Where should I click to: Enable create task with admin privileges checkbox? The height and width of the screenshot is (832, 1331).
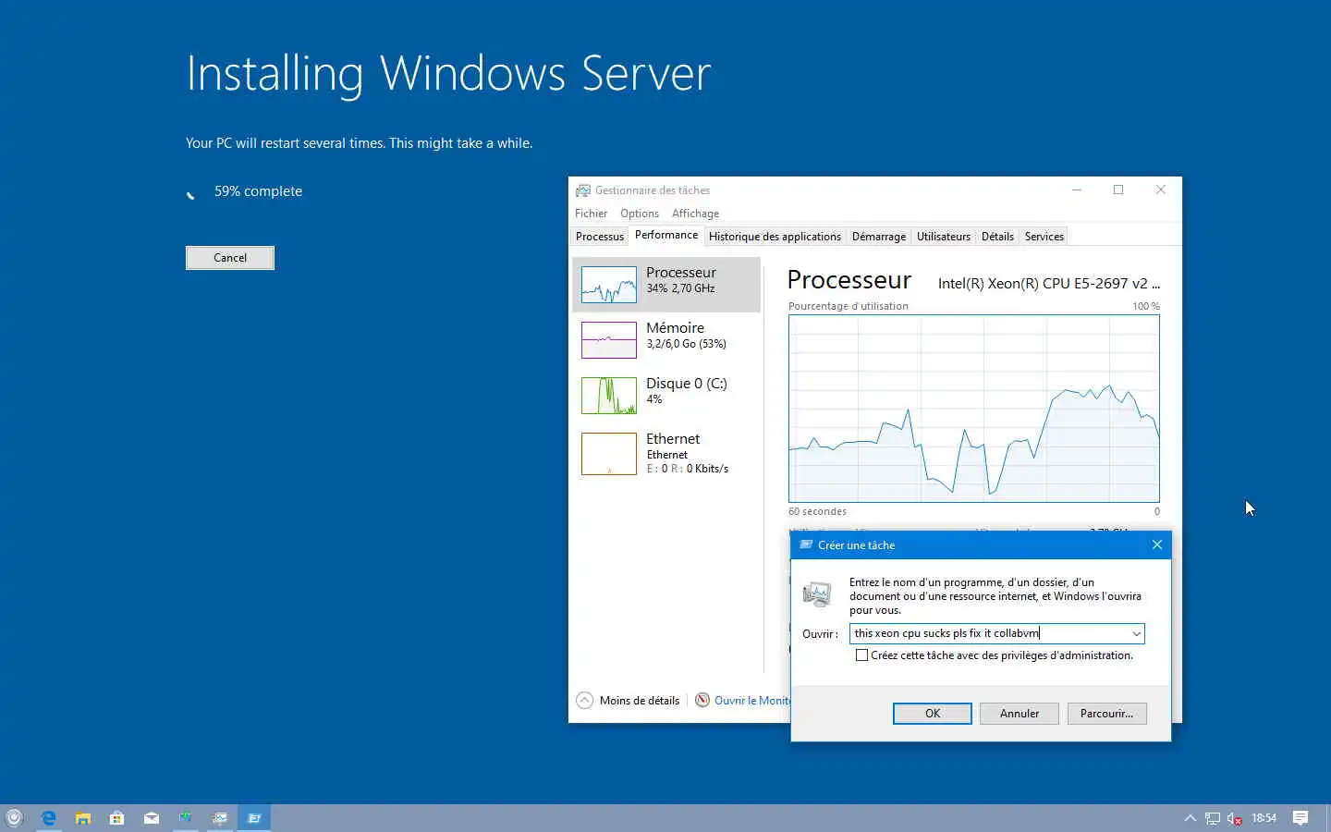861,655
